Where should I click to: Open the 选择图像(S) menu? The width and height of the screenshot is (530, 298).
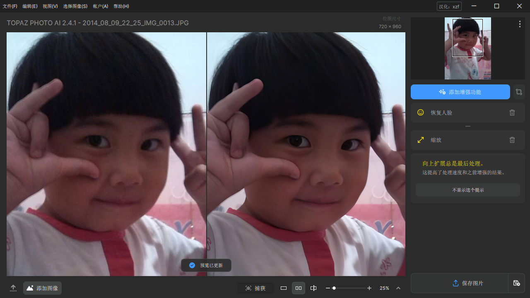75,6
